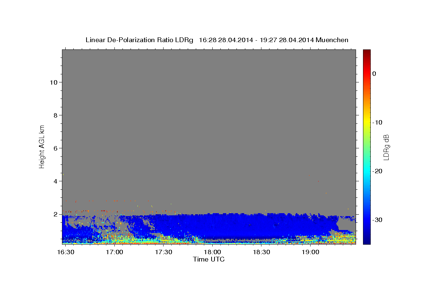440x293 pixels.
Task: Click the "Muenchen" location in the title
Action: [332, 40]
